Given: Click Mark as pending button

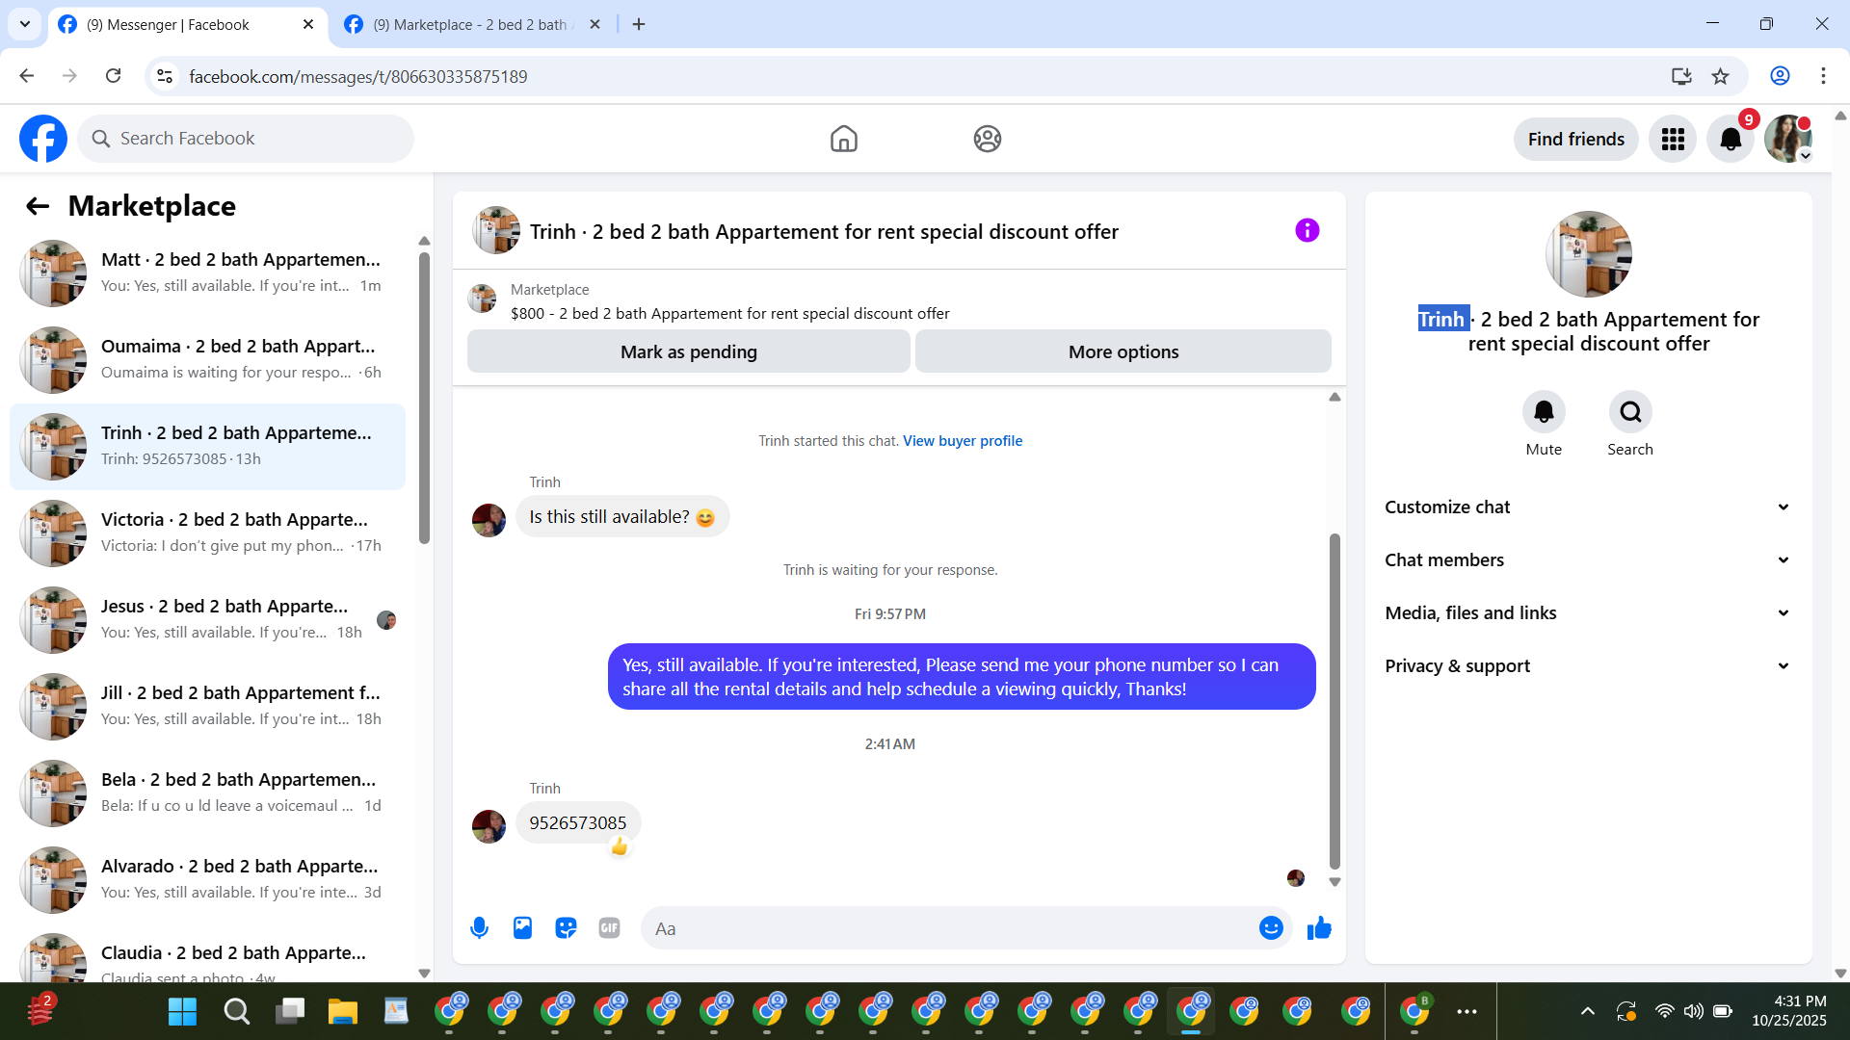Looking at the screenshot, I should 688,352.
